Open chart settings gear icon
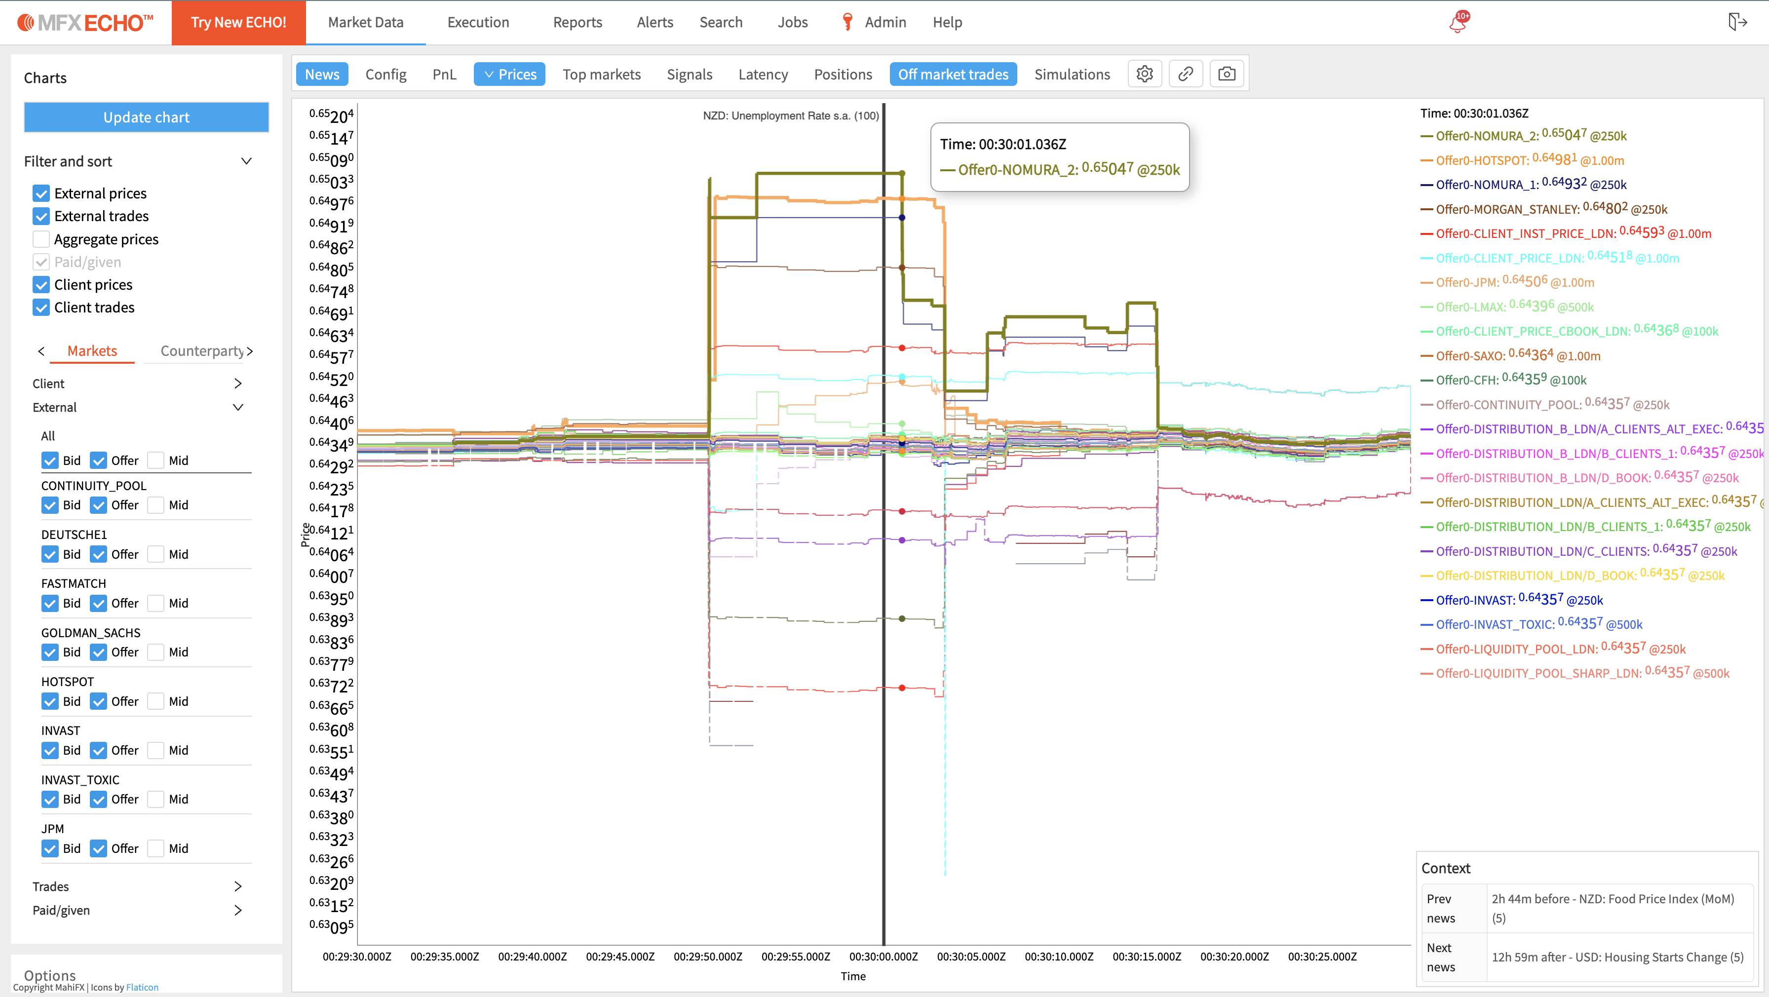The image size is (1769, 997). (1144, 74)
